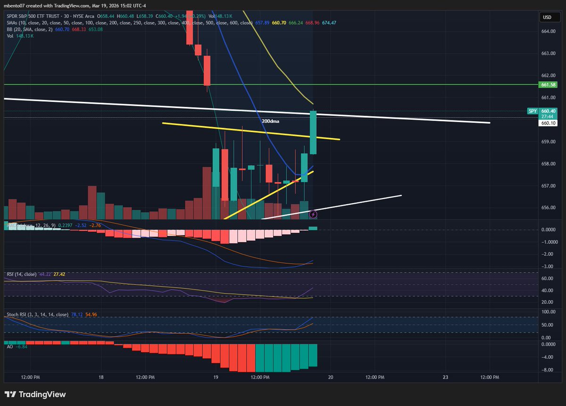The image size is (566, 406).
Task: Click the -8.00 AO scale label
Action: (548, 370)
